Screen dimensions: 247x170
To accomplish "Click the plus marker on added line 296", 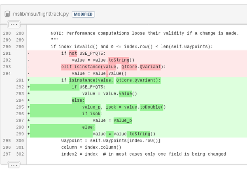I will pos(29,114).
